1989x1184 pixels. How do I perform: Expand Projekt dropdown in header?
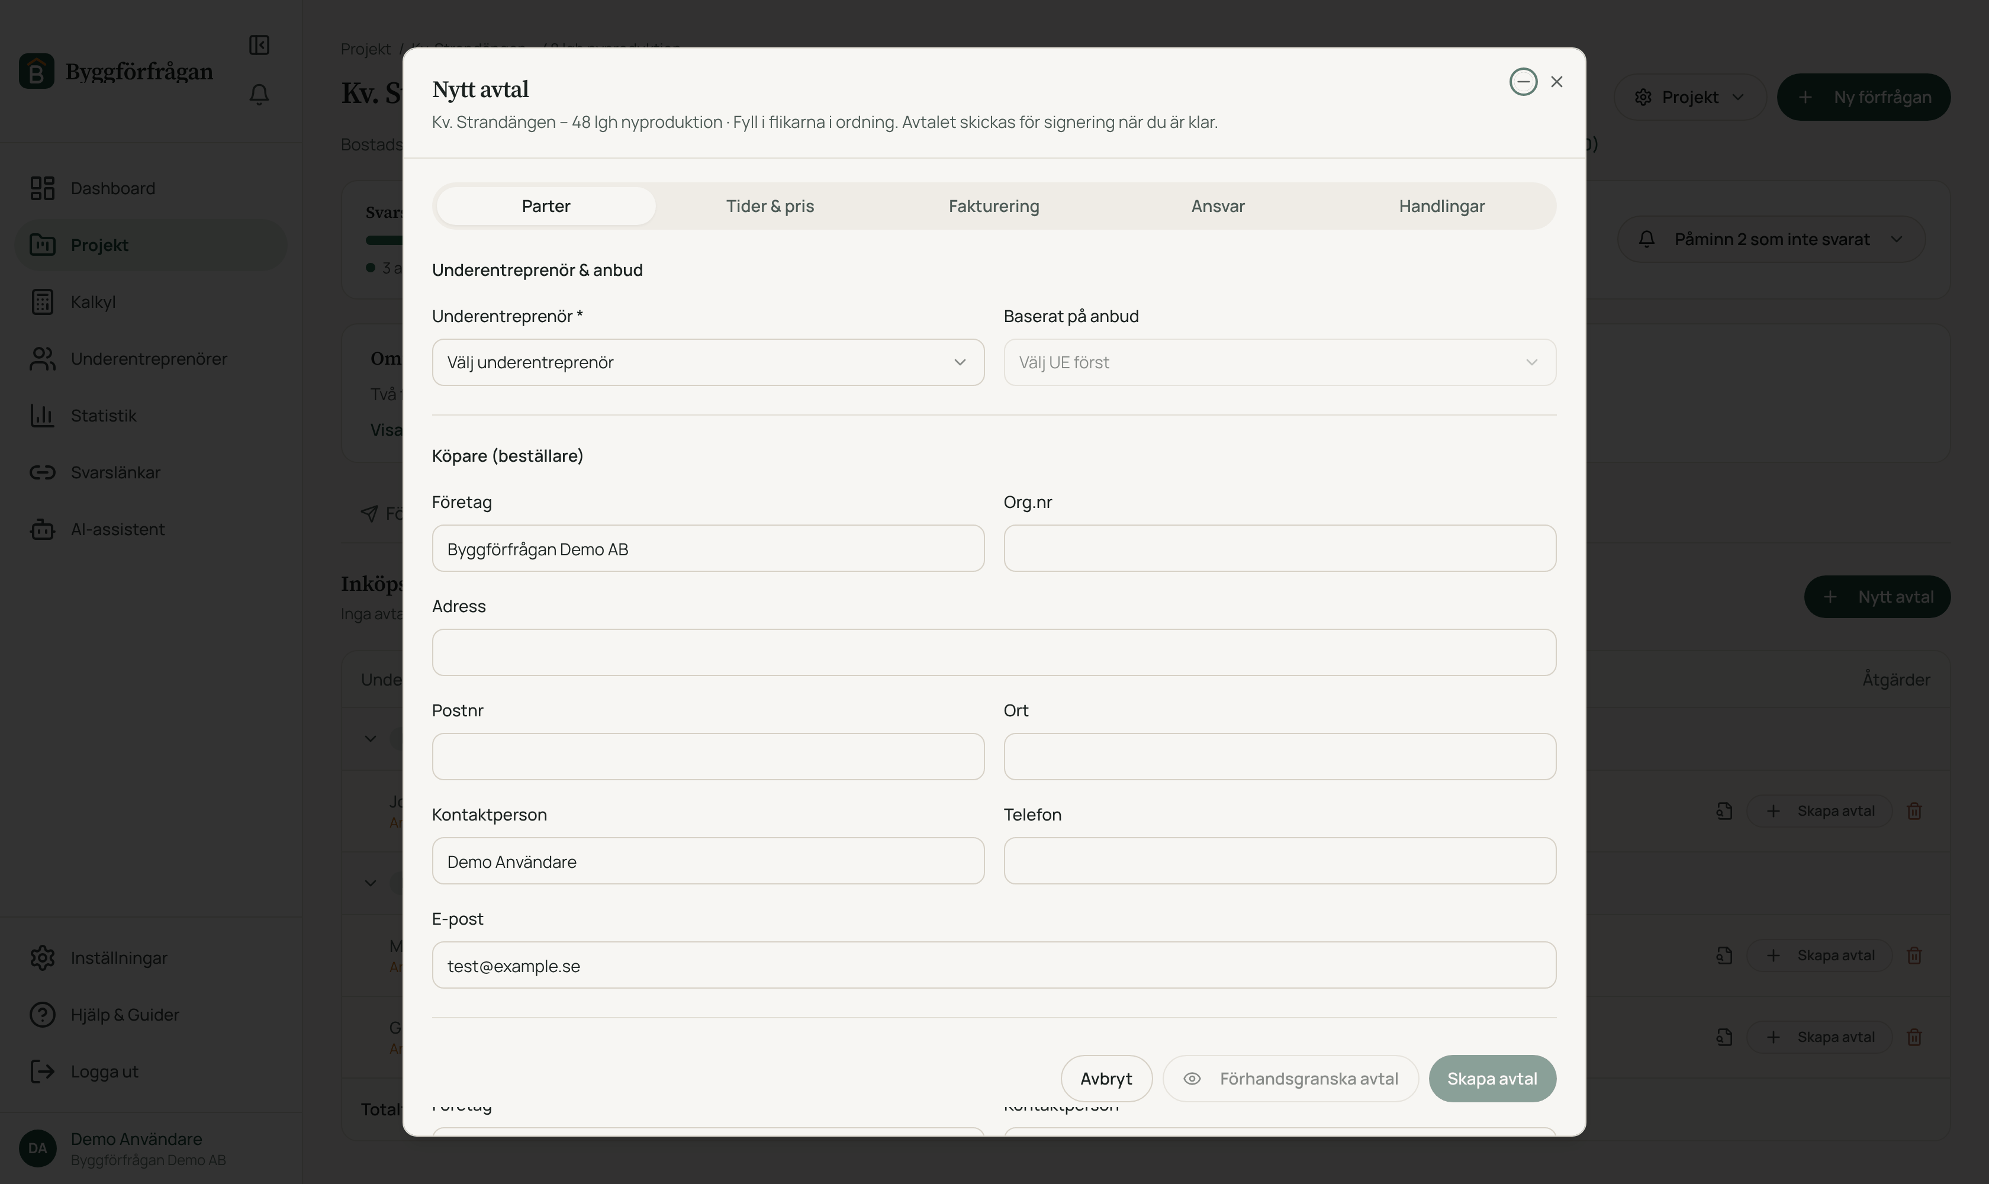pos(1690,97)
